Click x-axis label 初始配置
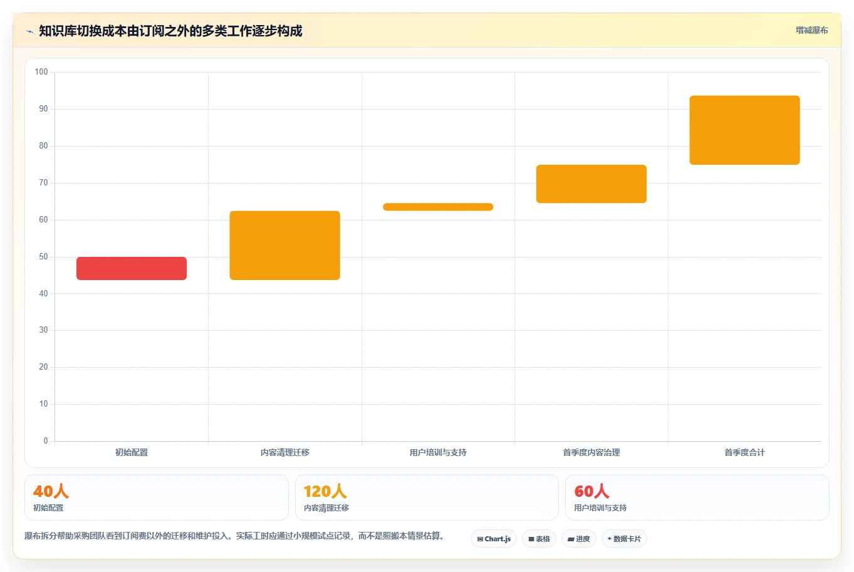 [x=132, y=452]
